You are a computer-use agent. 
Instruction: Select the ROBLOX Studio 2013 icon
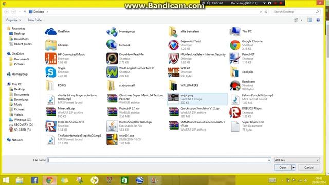(51, 126)
